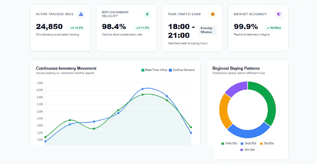Image resolution: width=317 pixels, height=164 pixels.
Task: Toggle the Outflow Demand legend item
Action: coord(182,70)
